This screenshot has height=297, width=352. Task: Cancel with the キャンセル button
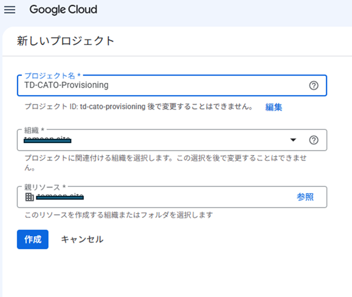point(82,239)
